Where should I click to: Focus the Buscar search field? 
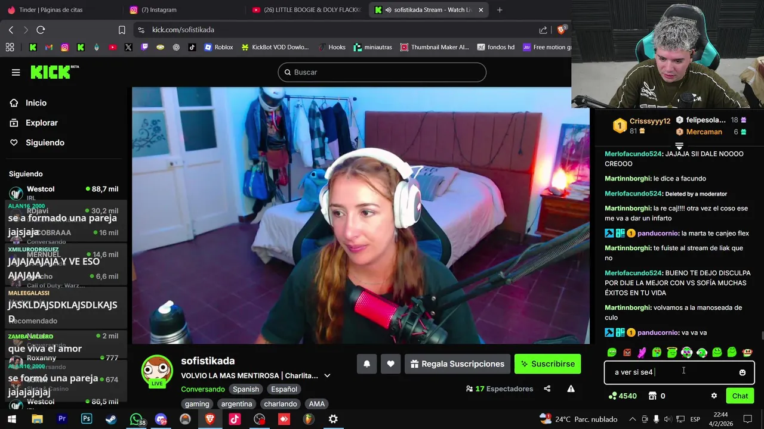(382, 72)
